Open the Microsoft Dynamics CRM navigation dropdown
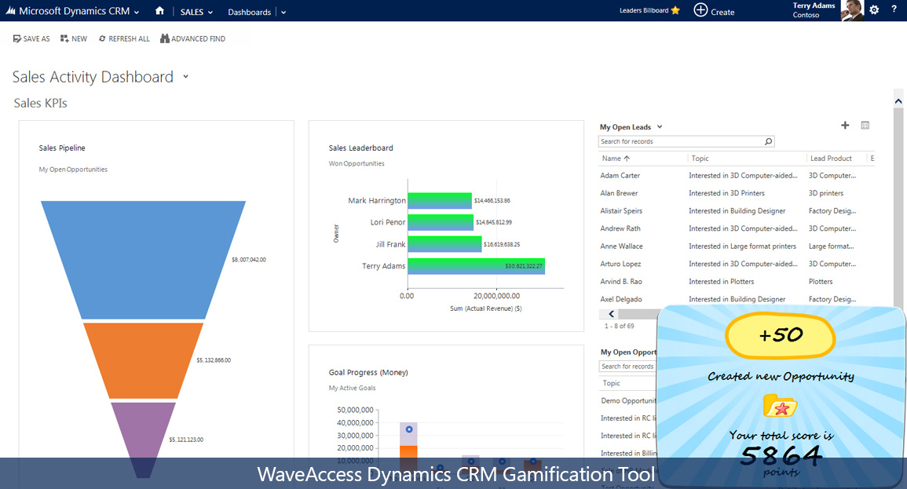The image size is (907, 489). click(x=137, y=12)
